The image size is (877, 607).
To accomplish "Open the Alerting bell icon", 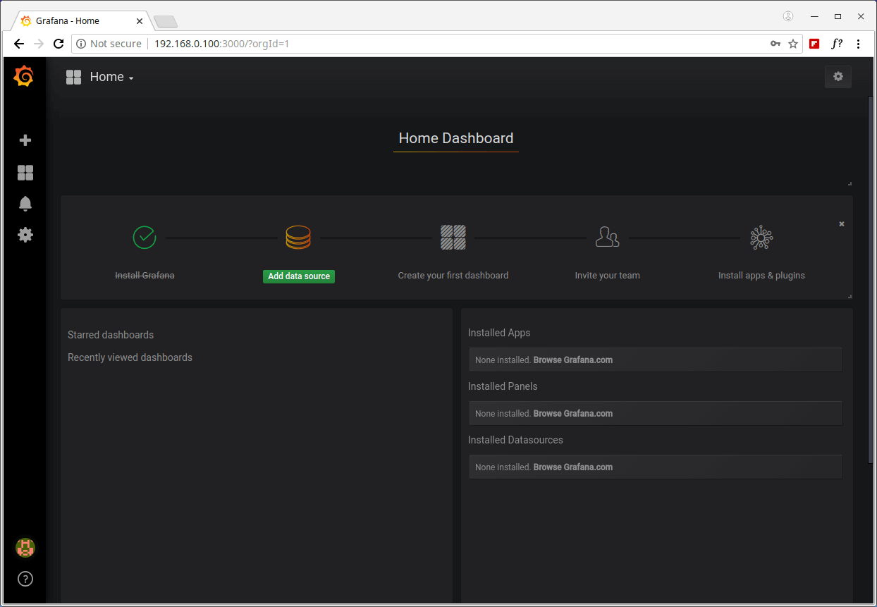I will (x=25, y=204).
